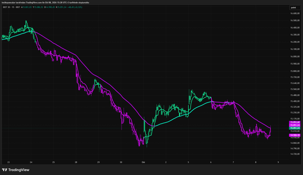Click the open value A15.001,03 in legend

point(27,7)
